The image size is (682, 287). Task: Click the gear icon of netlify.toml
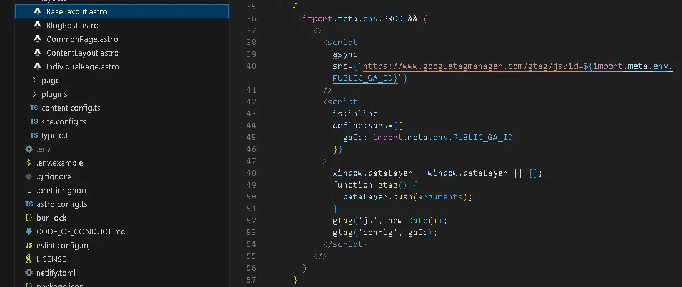(x=28, y=273)
